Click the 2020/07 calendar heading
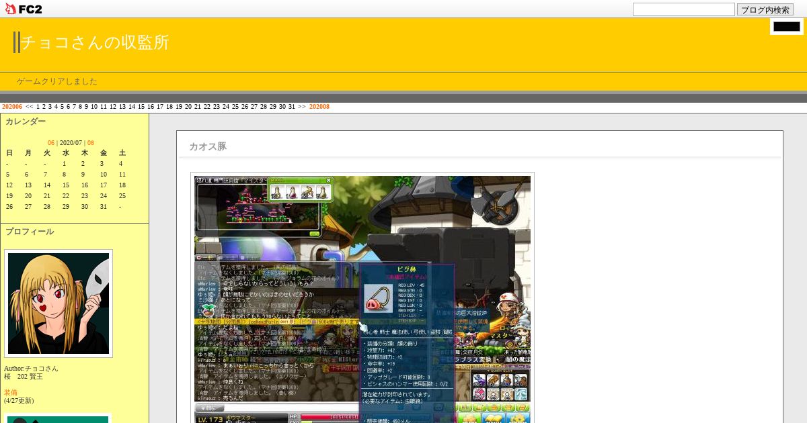Image resolution: width=807 pixels, height=423 pixels. click(x=71, y=143)
